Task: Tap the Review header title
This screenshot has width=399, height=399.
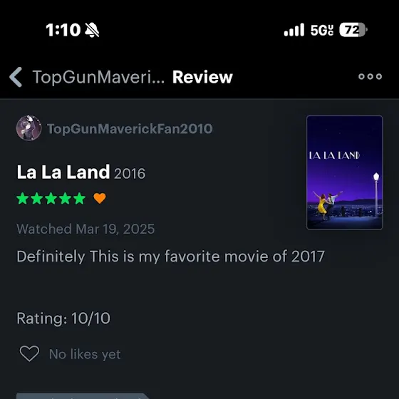Action: (x=202, y=77)
